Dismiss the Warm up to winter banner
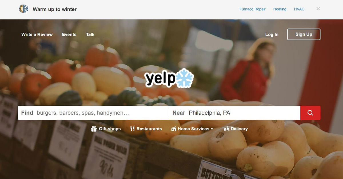343x179 pixels. tap(318, 9)
